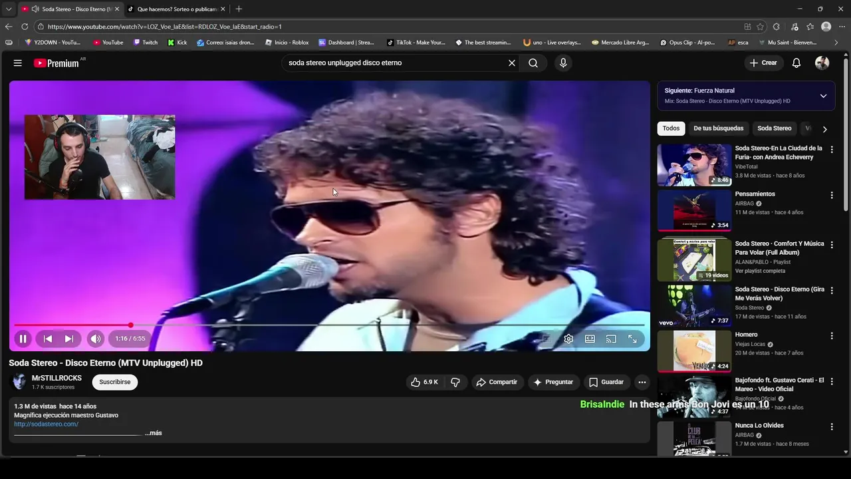Open the browser favorites list icon
This screenshot has width=851, height=479.
pos(810,27)
